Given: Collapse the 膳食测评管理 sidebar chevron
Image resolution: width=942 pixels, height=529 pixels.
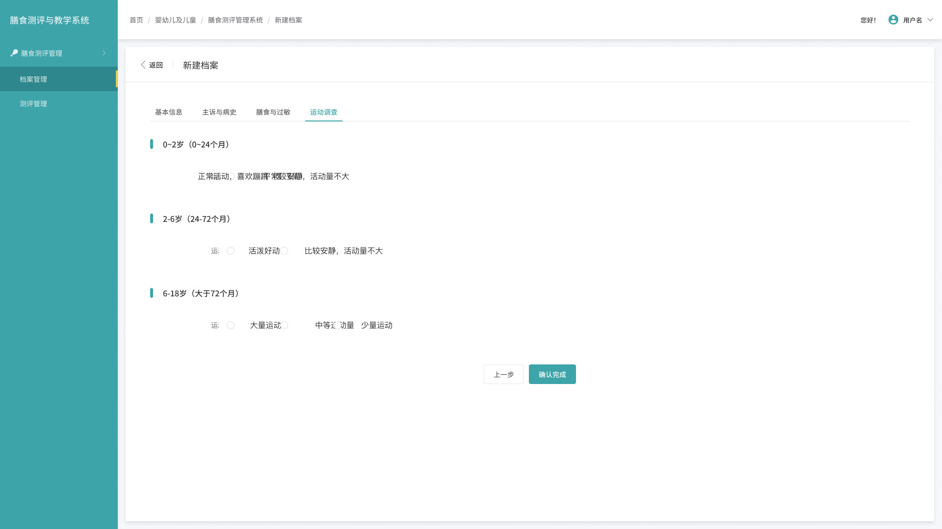Looking at the screenshot, I should (104, 53).
